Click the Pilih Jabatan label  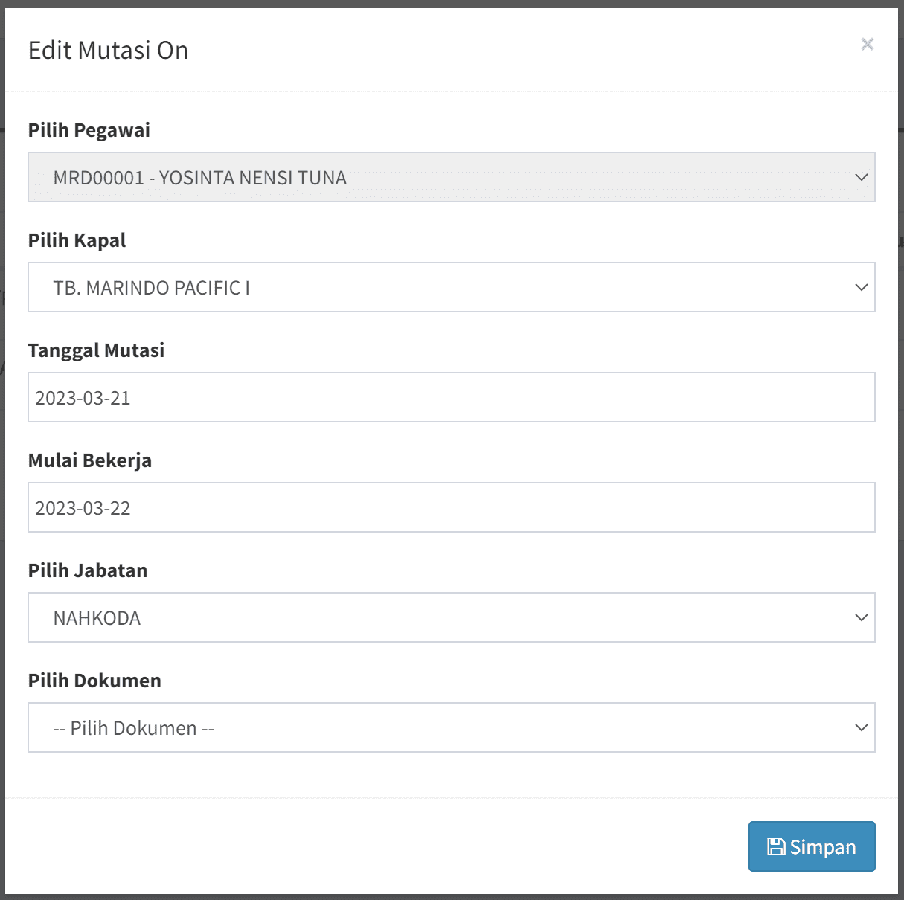(x=88, y=570)
